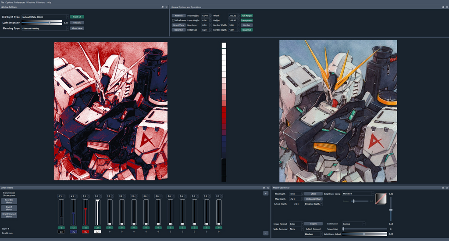Open the Help menu
The image size is (449, 241).
(49, 2)
